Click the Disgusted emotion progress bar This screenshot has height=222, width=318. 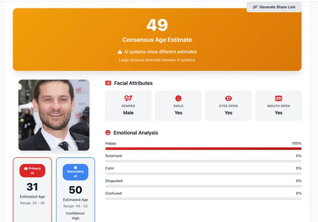[x=203, y=186]
